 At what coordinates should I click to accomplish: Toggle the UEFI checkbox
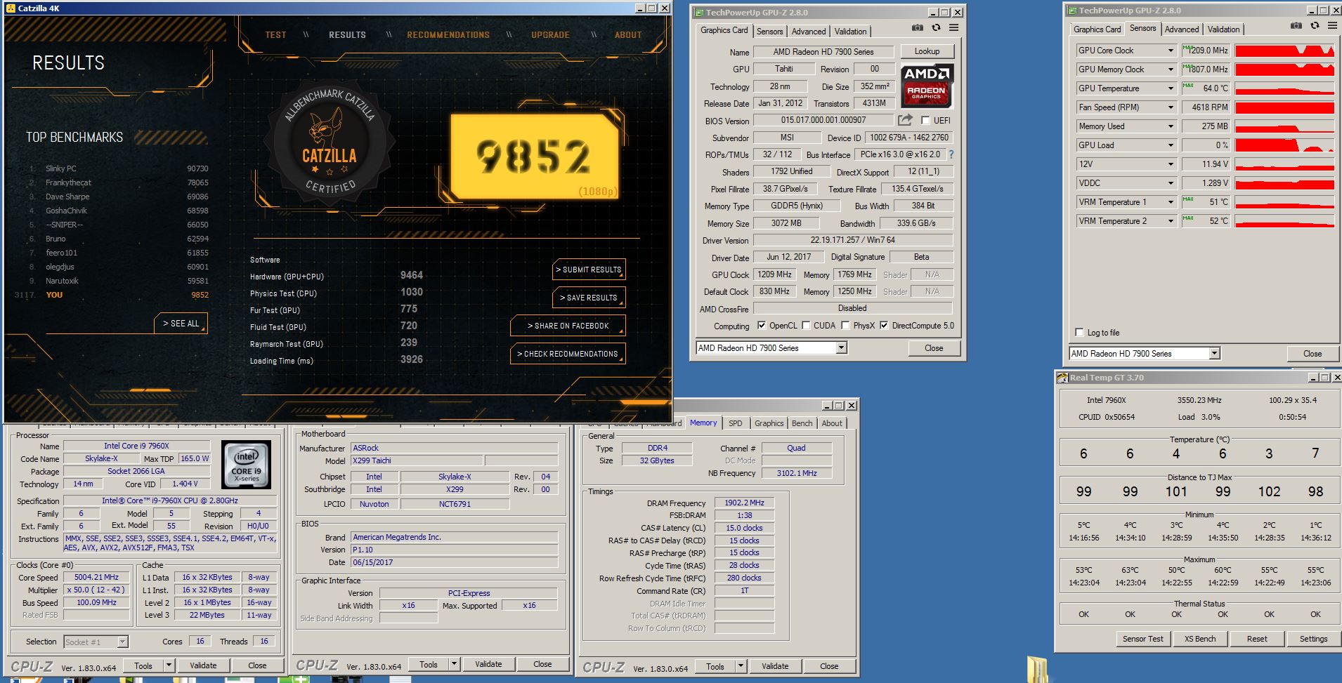pyautogui.click(x=925, y=121)
